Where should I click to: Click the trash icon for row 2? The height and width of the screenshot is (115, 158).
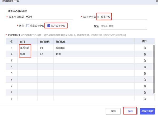click(x=145, y=54)
